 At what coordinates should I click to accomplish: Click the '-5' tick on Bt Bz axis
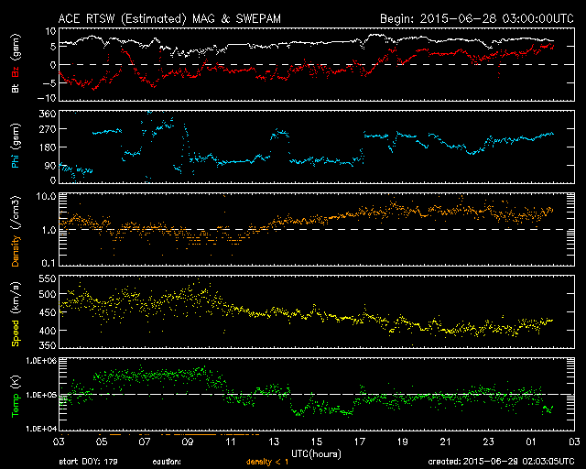(x=49, y=82)
